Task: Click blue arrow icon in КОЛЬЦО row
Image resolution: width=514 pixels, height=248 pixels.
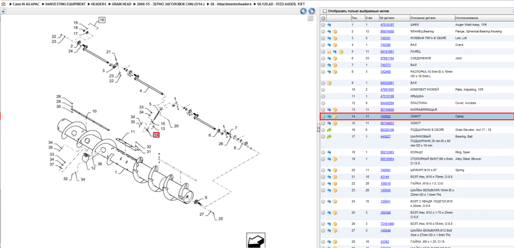Action: [329, 152]
